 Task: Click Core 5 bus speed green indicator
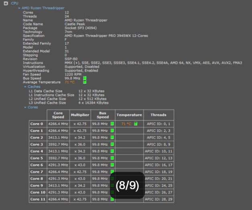[x=112, y=158]
